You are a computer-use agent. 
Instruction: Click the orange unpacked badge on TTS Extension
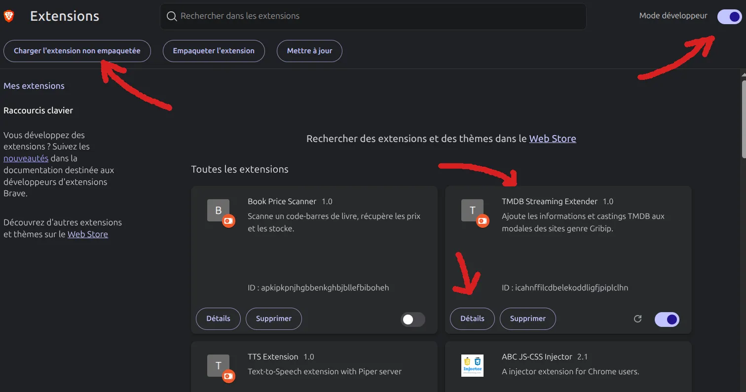[x=228, y=376]
